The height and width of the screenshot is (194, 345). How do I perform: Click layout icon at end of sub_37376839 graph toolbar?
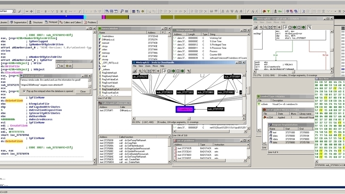(309, 27)
